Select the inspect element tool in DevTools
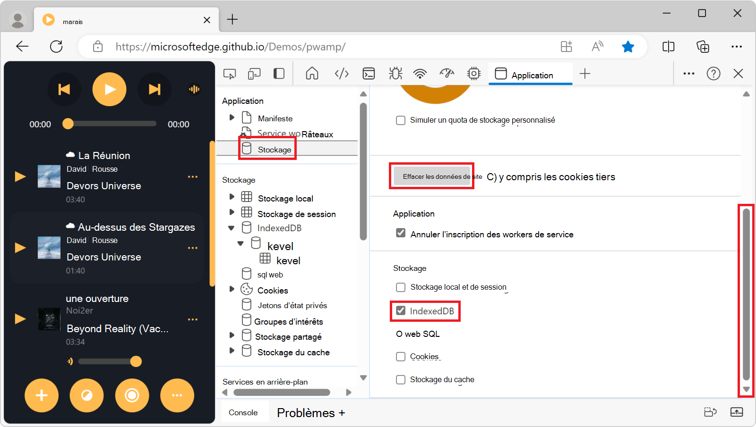756x427 pixels. tap(230, 74)
